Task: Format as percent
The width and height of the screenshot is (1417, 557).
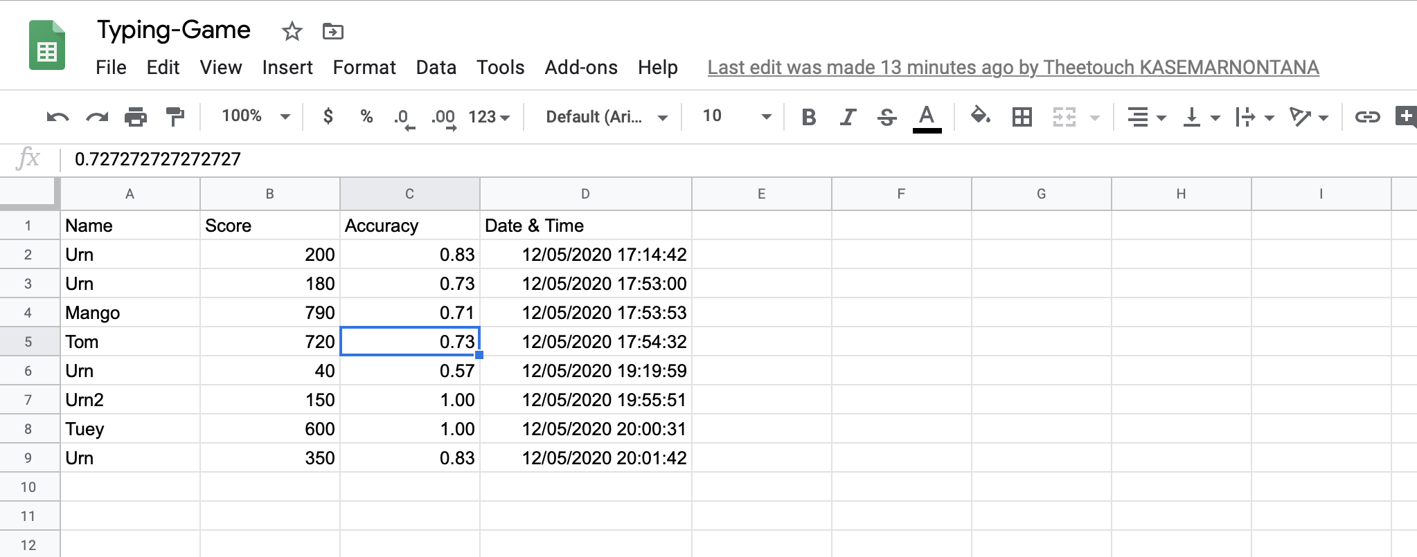Action: point(367,116)
